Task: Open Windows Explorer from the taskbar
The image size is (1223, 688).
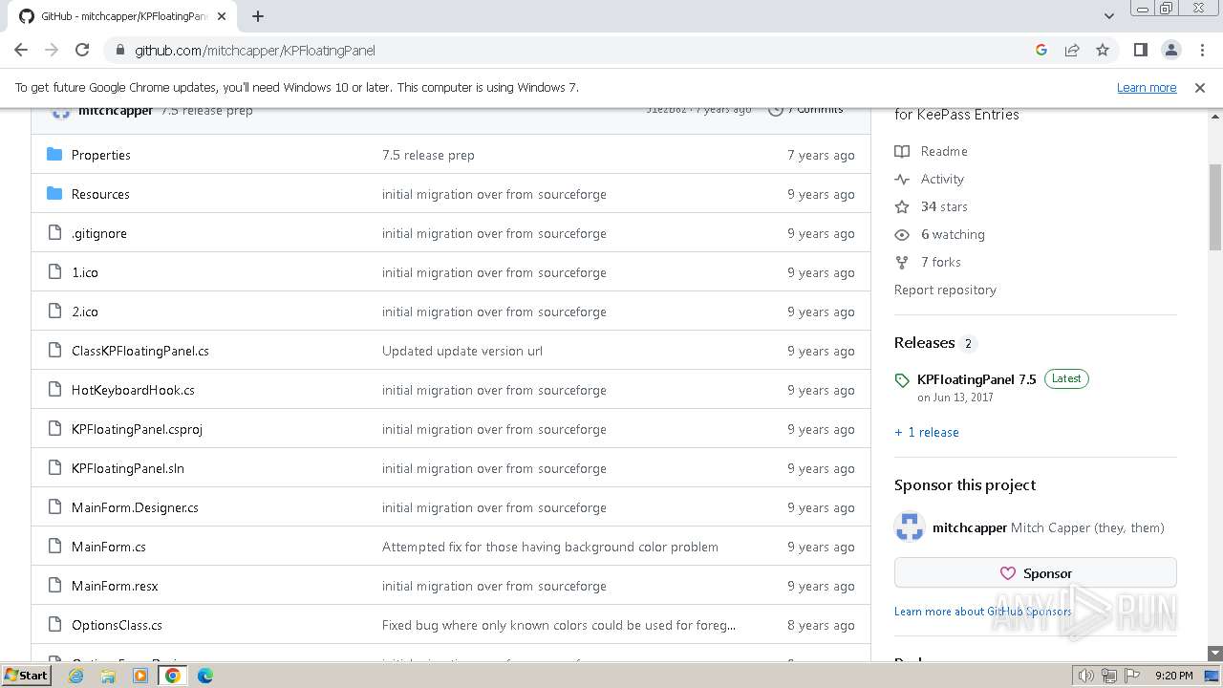Action: point(108,676)
